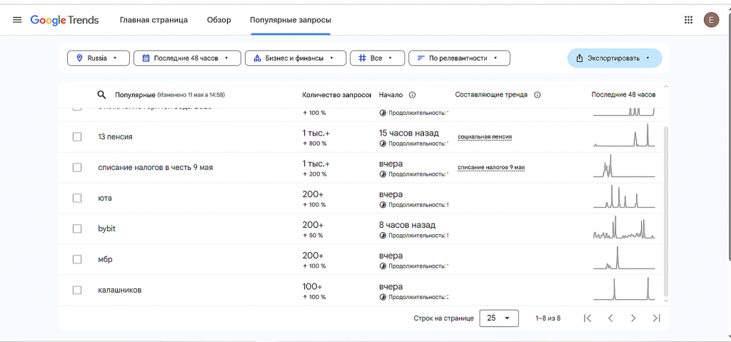Open the user account avatar
Screen dimensions: 731x342
click(x=711, y=20)
